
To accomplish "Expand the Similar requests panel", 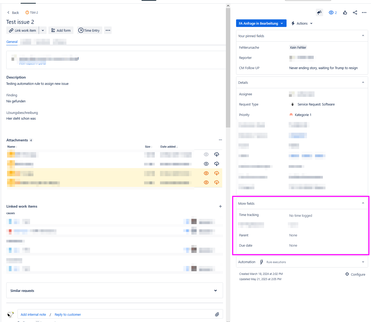I will (215, 291).
